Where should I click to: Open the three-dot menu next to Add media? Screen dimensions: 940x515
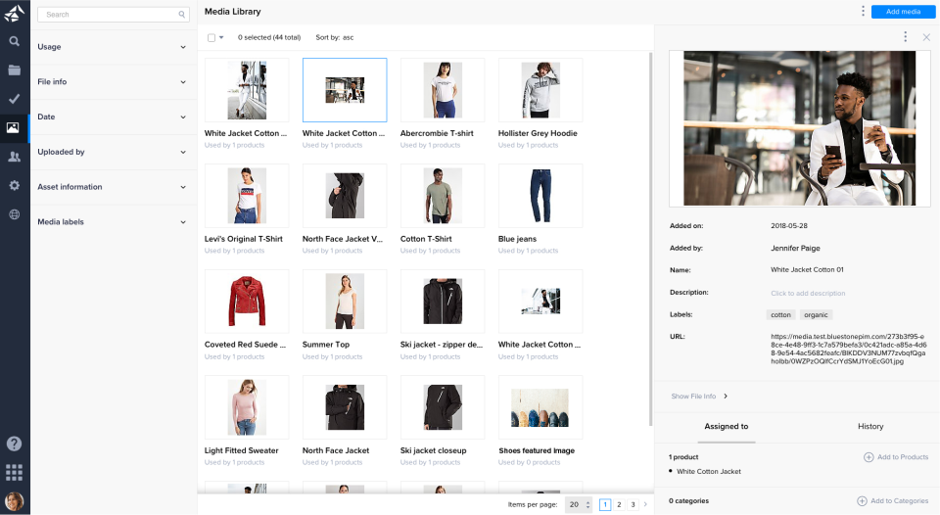863,12
